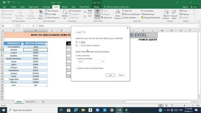Close the Load To dialog
This screenshot has width=201, height=113.
point(128,28)
